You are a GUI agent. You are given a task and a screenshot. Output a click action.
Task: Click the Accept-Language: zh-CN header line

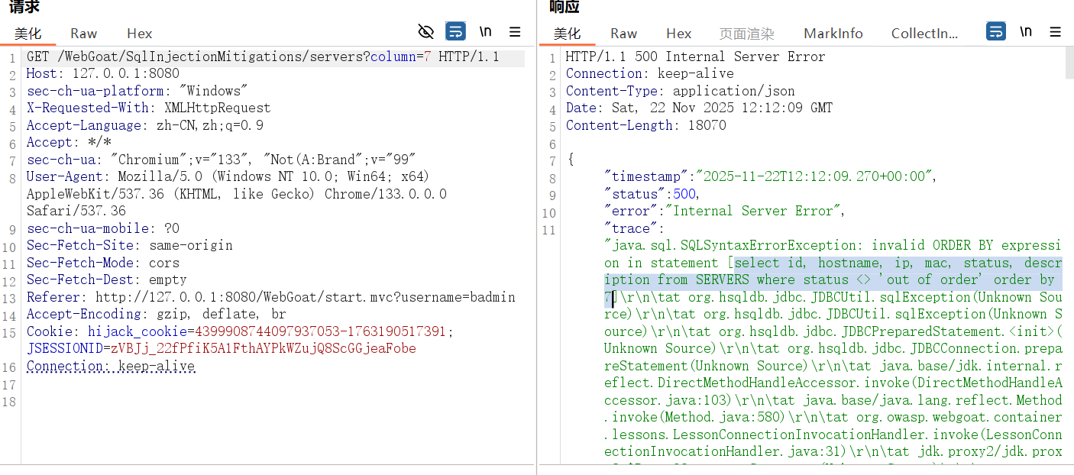(145, 125)
